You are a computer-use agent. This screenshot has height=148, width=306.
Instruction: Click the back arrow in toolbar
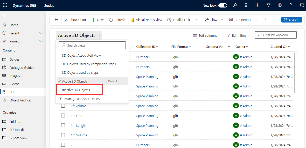(x=56, y=20)
